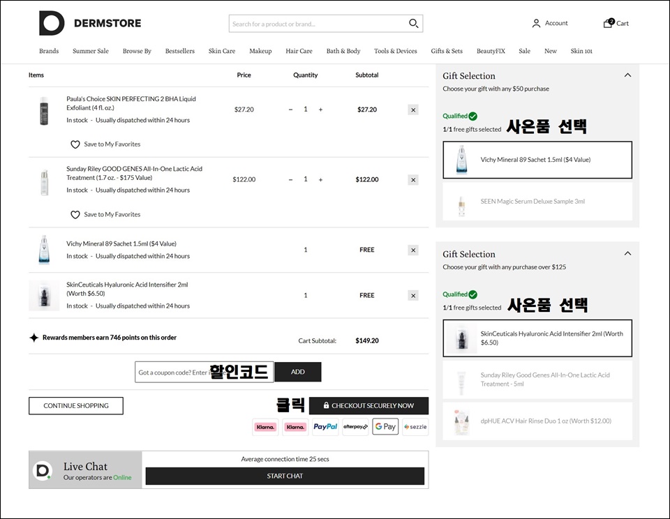Screen dimensions: 670x519
Task: Remove Paula's Choice BHA Liquid from cart
Action: [413, 110]
